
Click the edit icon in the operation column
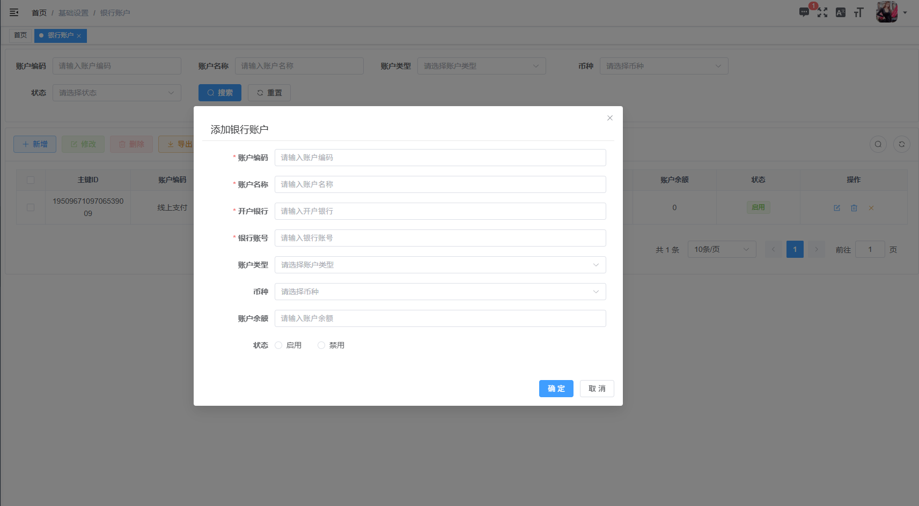(836, 207)
